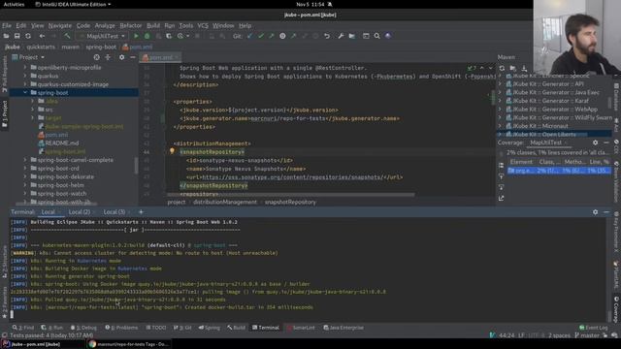Click the Debug bug icon in toolbar
Screen dimensions: 621x349
point(147,36)
